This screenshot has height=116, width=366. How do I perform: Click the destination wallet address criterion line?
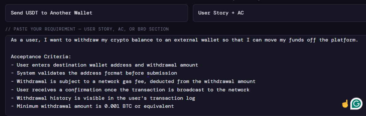point(104,65)
